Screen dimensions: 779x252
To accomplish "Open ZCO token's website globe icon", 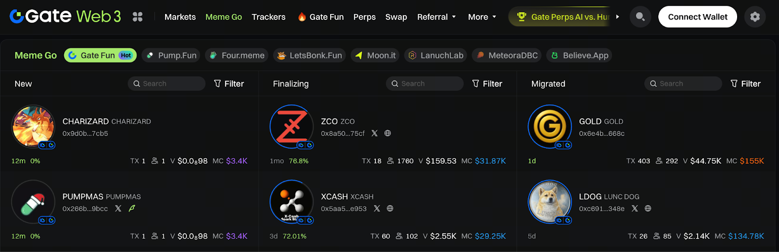I will (388, 133).
